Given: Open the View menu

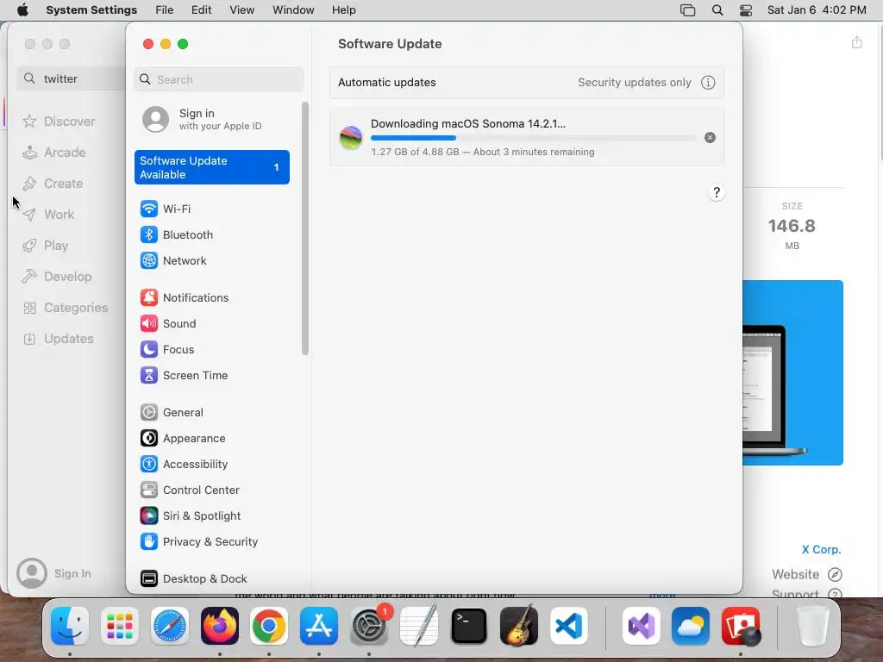Looking at the screenshot, I should click(242, 10).
